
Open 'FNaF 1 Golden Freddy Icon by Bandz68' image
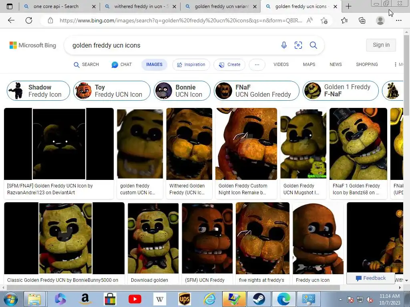pyautogui.click(x=358, y=144)
